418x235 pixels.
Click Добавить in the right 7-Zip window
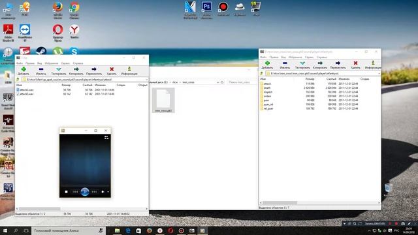pyautogui.click(x=267, y=65)
